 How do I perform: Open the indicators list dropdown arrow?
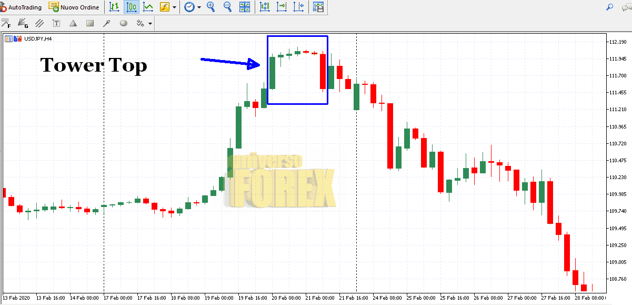point(173,7)
